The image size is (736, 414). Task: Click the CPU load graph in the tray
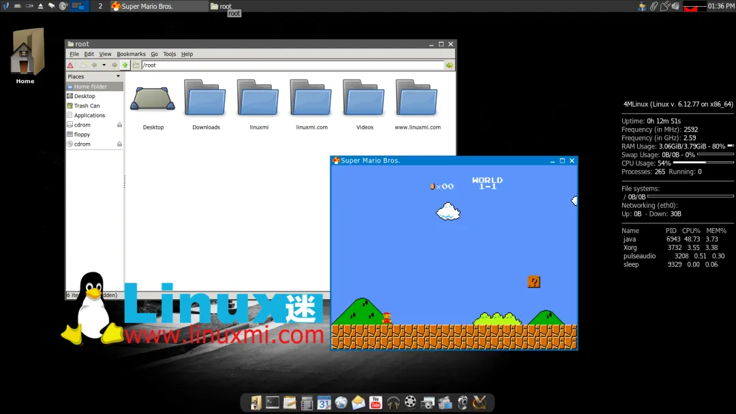pos(694,6)
